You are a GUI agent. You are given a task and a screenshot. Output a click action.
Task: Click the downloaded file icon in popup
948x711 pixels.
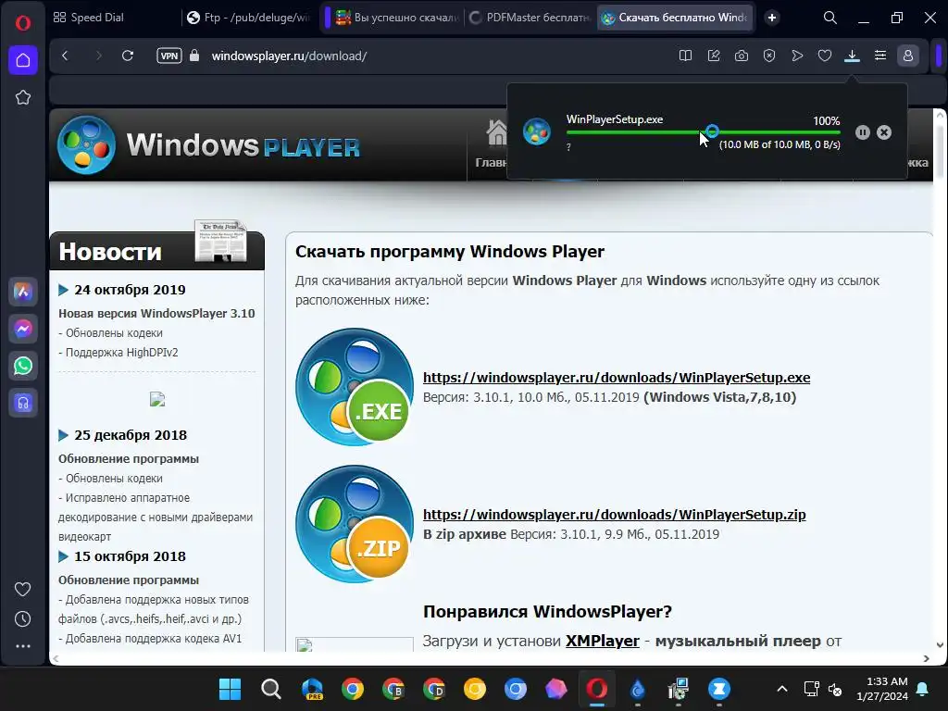(536, 131)
